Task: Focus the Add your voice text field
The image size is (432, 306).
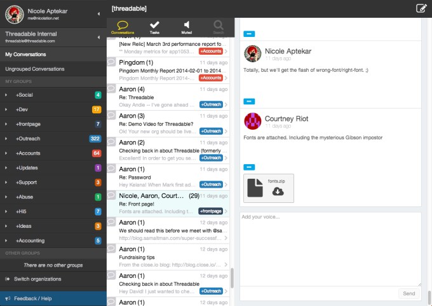Action: tap(330, 249)
